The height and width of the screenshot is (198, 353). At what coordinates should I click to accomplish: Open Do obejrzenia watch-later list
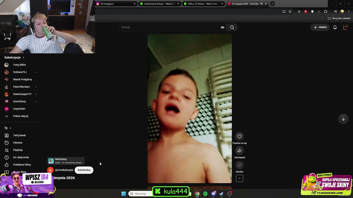click(x=21, y=157)
